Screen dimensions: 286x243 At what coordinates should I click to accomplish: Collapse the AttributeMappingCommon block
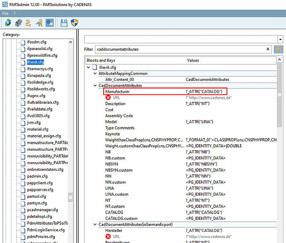pos(95,74)
